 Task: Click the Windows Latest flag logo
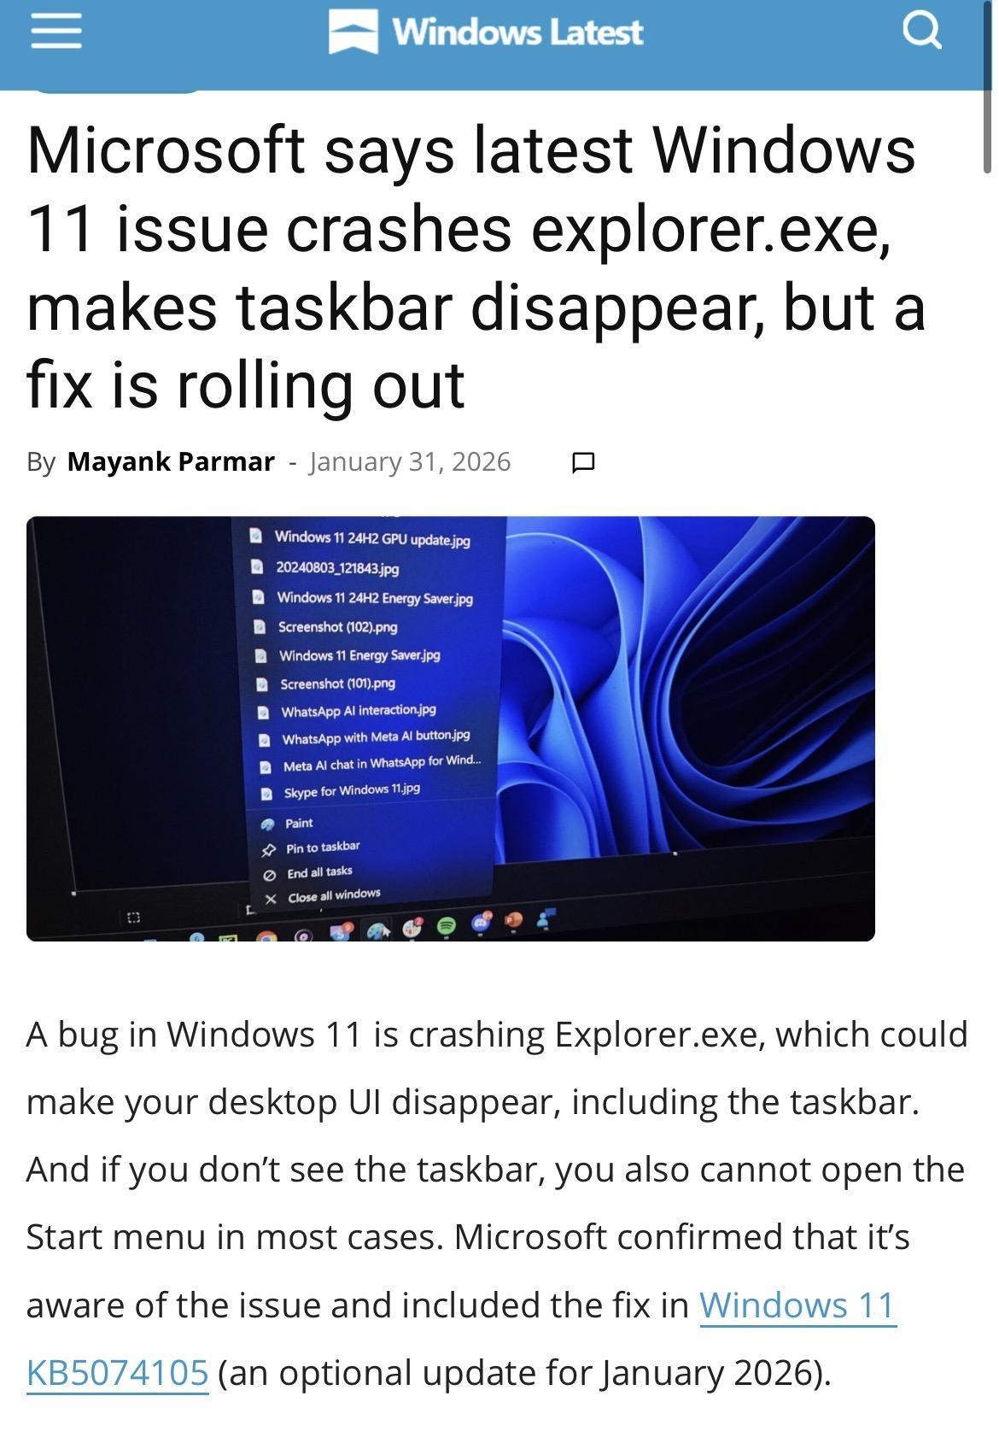click(353, 32)
